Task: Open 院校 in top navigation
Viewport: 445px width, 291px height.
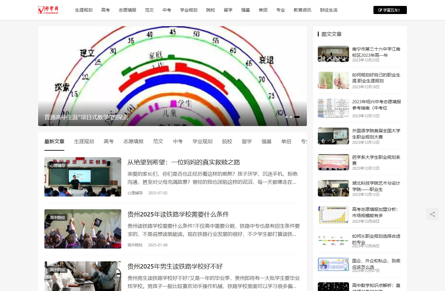Action: coord(211,10)
